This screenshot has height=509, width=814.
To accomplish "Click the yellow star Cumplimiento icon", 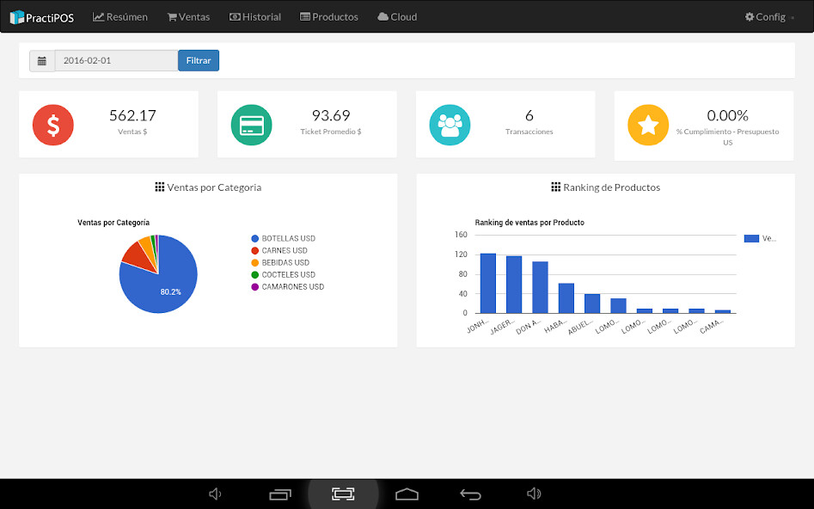I will click(647, 125).
